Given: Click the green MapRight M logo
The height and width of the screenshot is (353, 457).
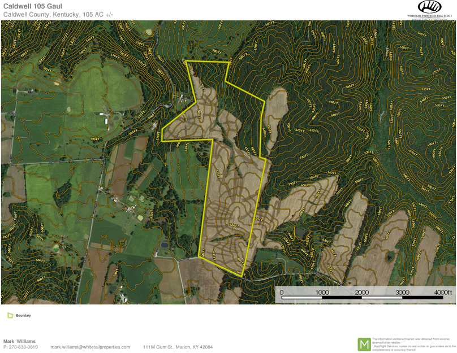Looking at the screenshot, I should (364, 344).
